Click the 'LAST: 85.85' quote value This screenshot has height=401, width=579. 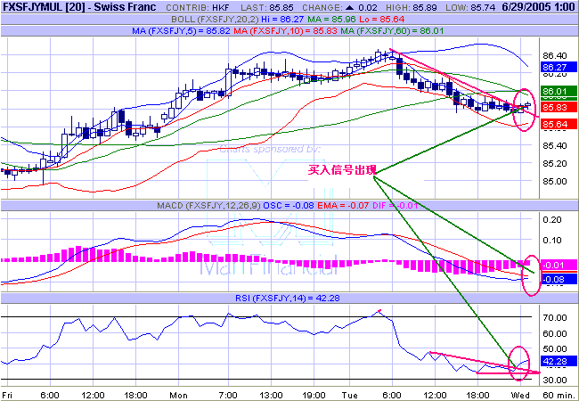(267, 7)
